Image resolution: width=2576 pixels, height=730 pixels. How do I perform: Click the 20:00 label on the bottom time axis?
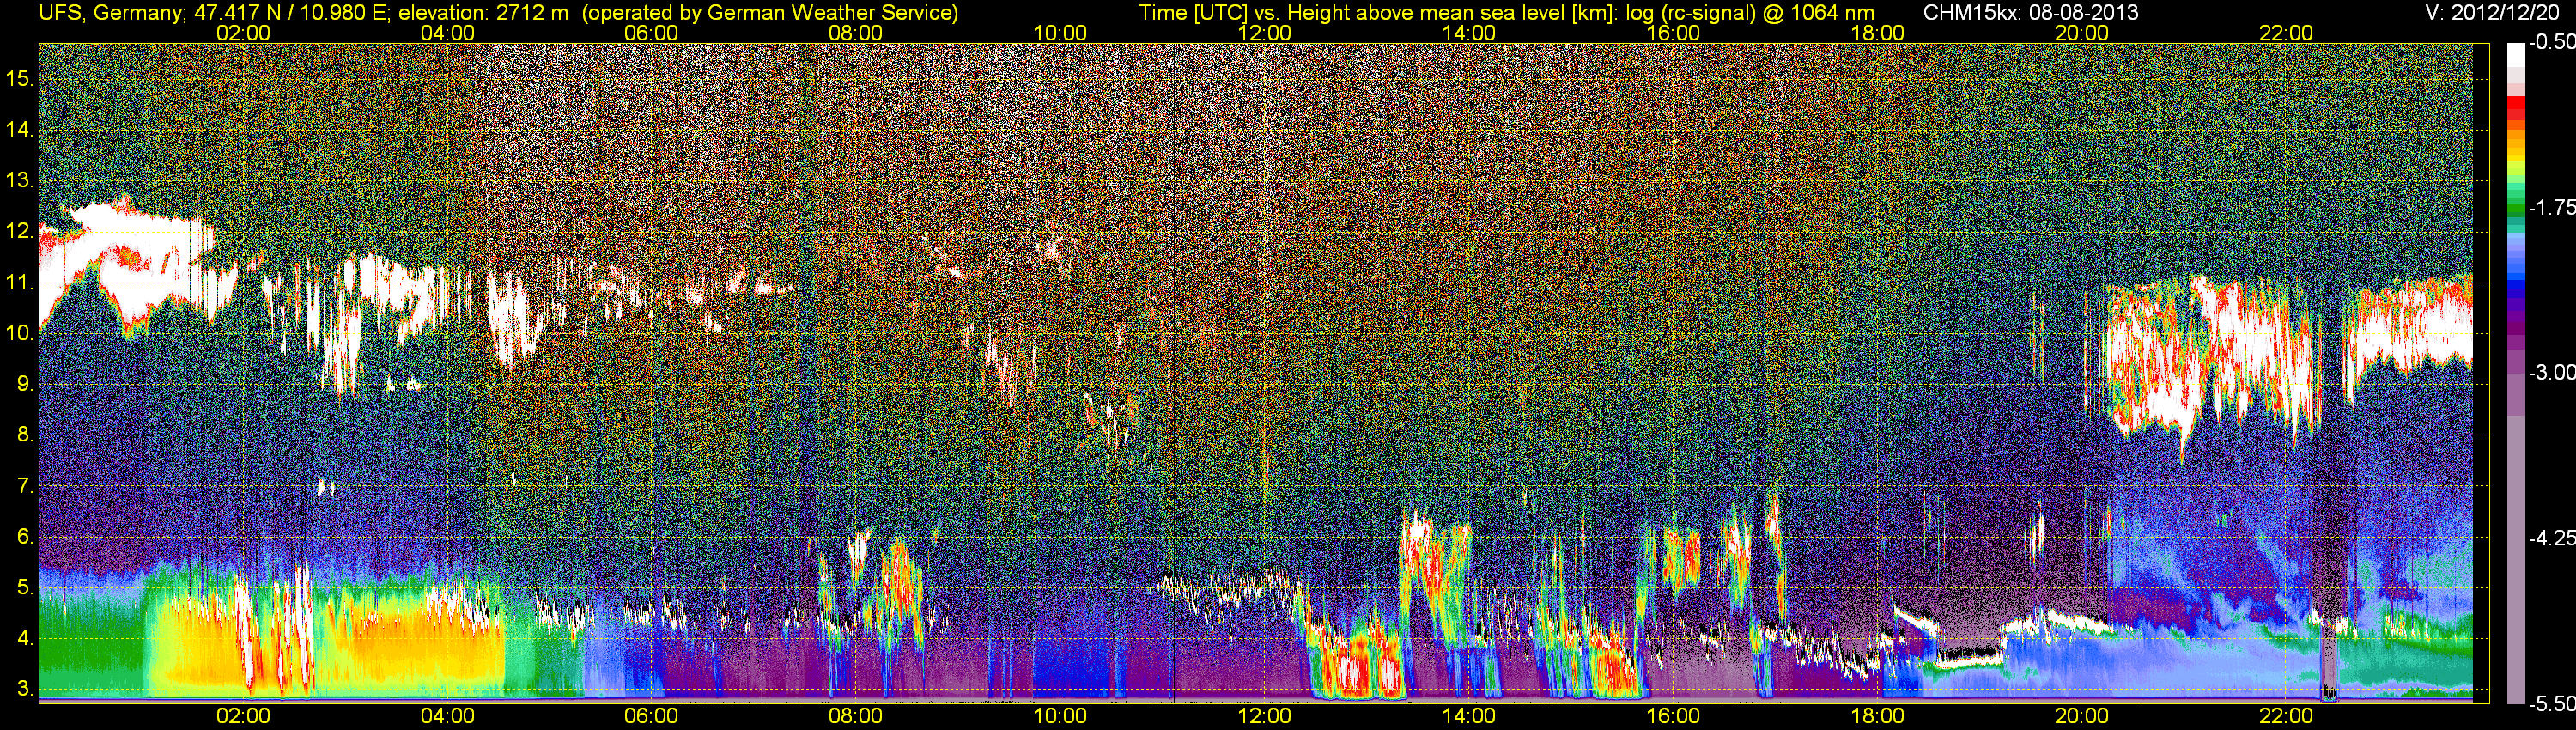[x=2082, y=716]
